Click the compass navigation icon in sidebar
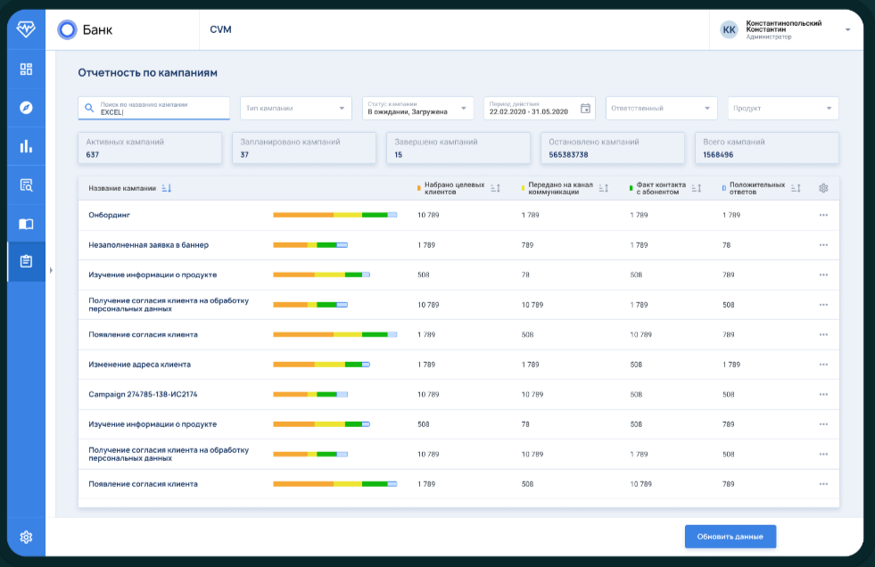The image size is (875, 567). click(26, 108)
